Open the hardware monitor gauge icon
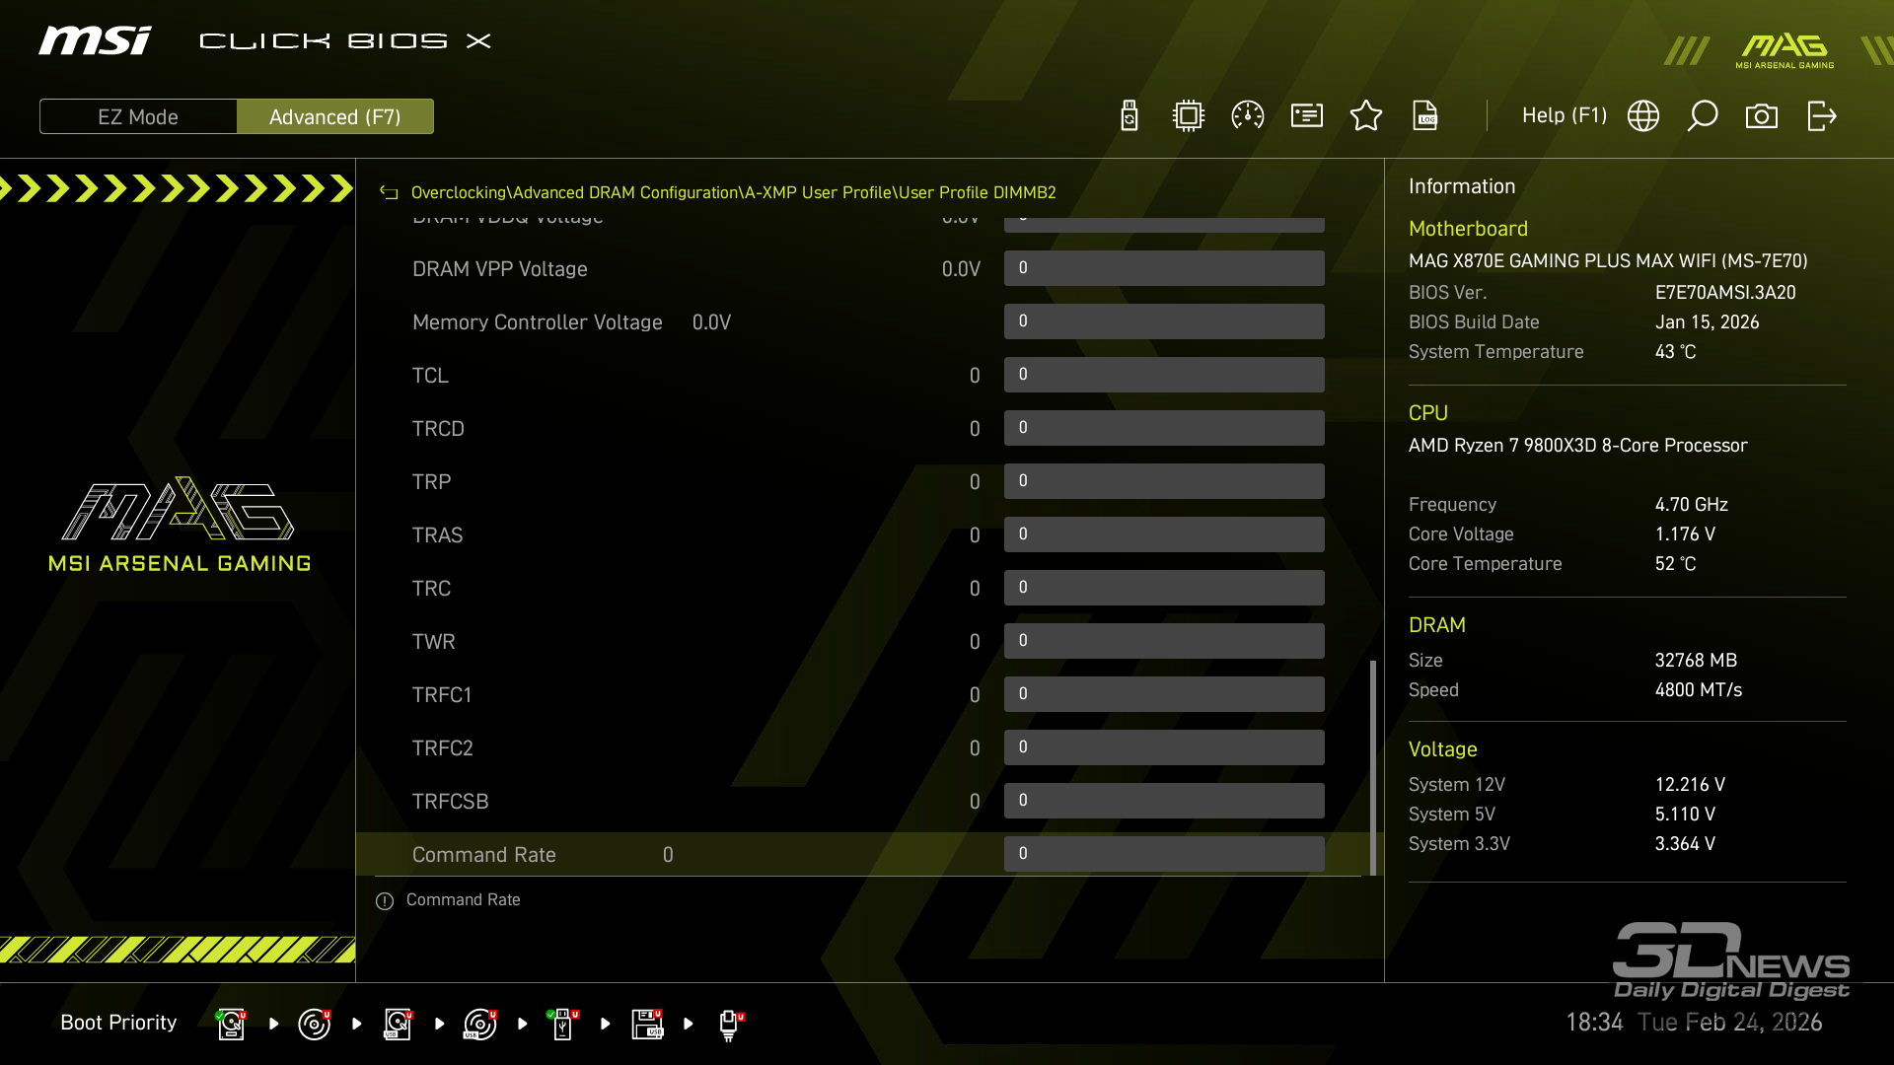1894x1065 pixels. [1248, 116]
